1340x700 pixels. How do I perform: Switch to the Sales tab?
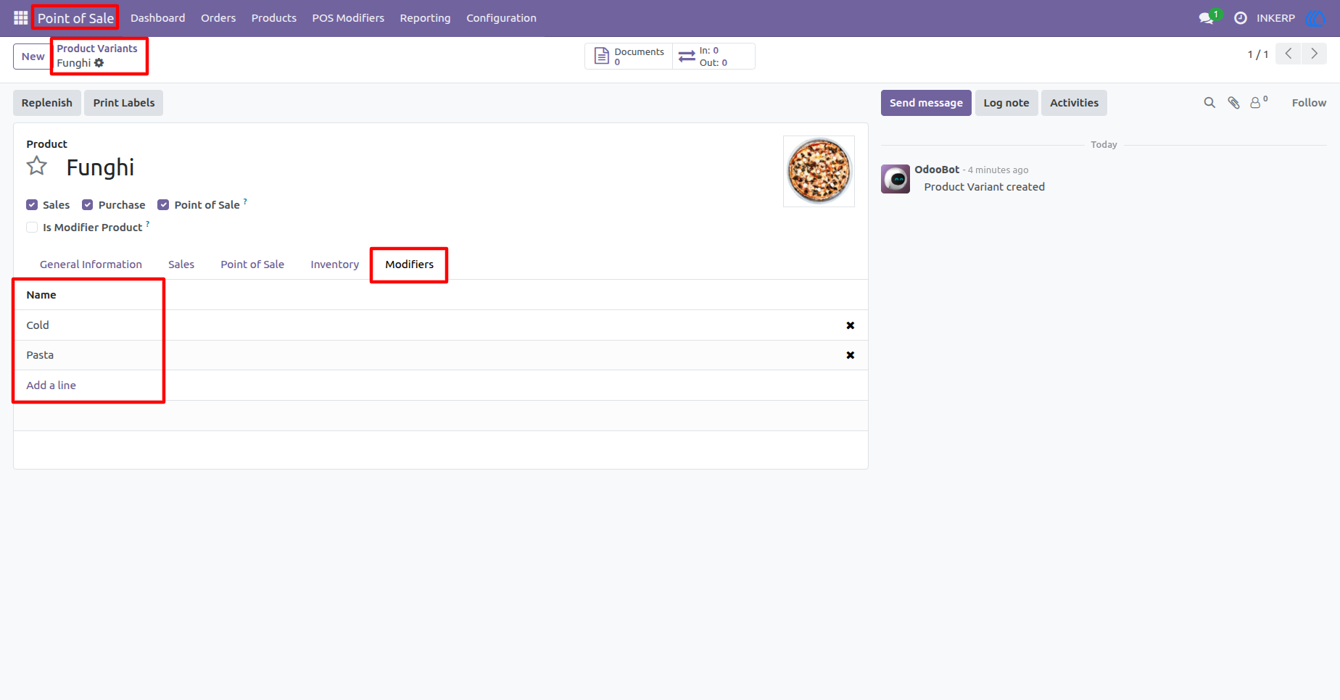coord(181,264)
